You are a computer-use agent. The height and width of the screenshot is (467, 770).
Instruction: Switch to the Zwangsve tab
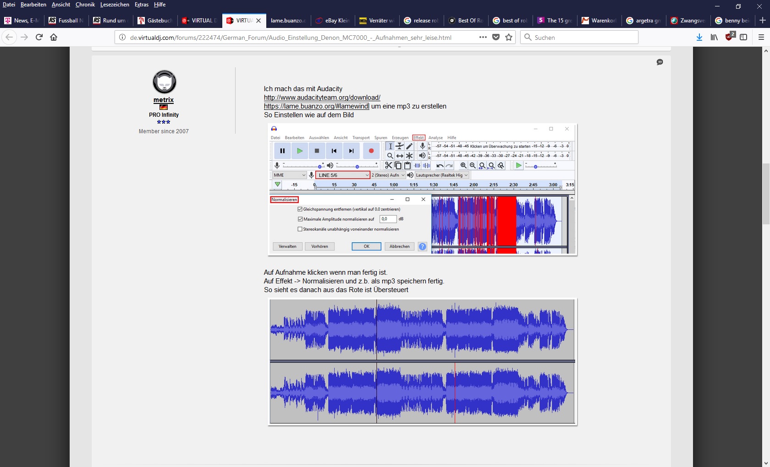tap(688, 21)
